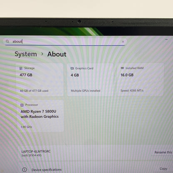
Task: Select the LAPTOP-6LMTRGRC device name
Action: [x=36, y=151]
